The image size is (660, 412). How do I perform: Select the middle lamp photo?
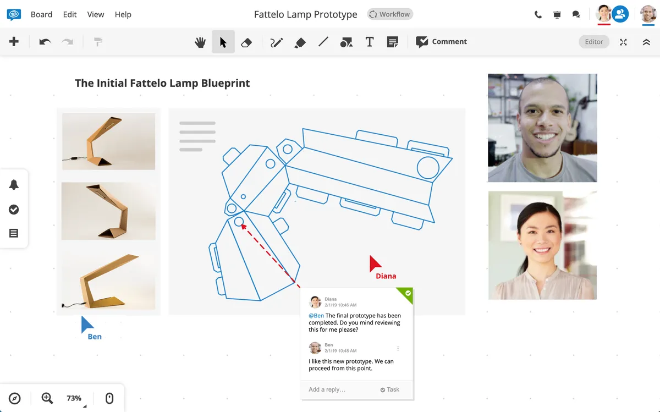click(x=108, y=211)
